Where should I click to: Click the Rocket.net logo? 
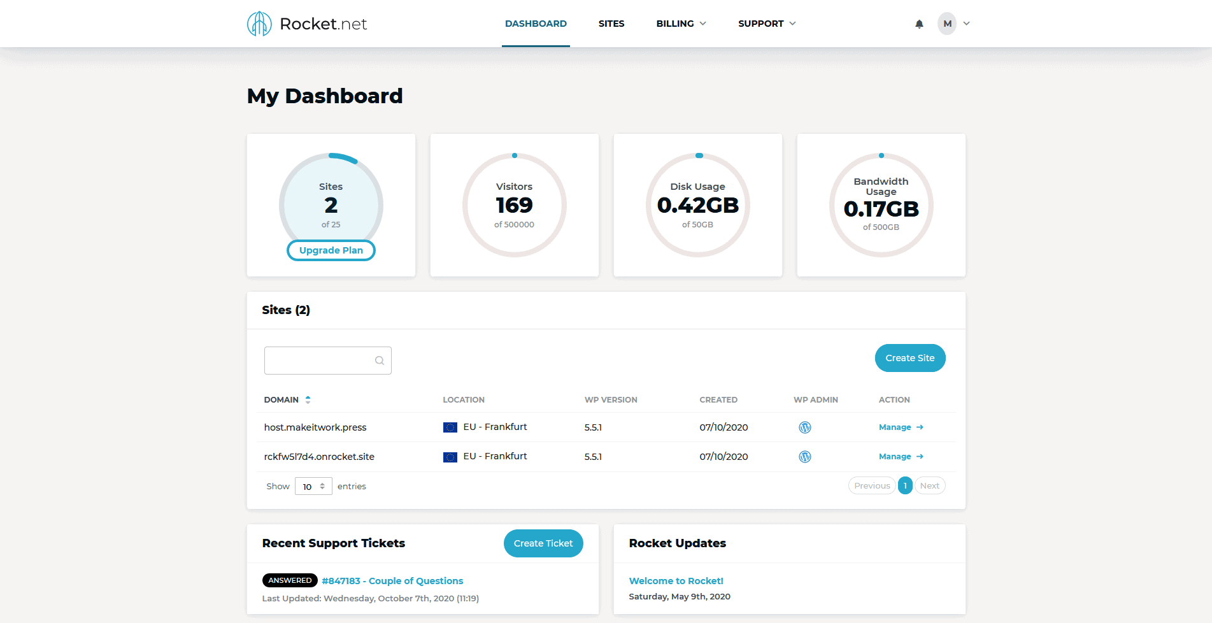pos(306,24)
